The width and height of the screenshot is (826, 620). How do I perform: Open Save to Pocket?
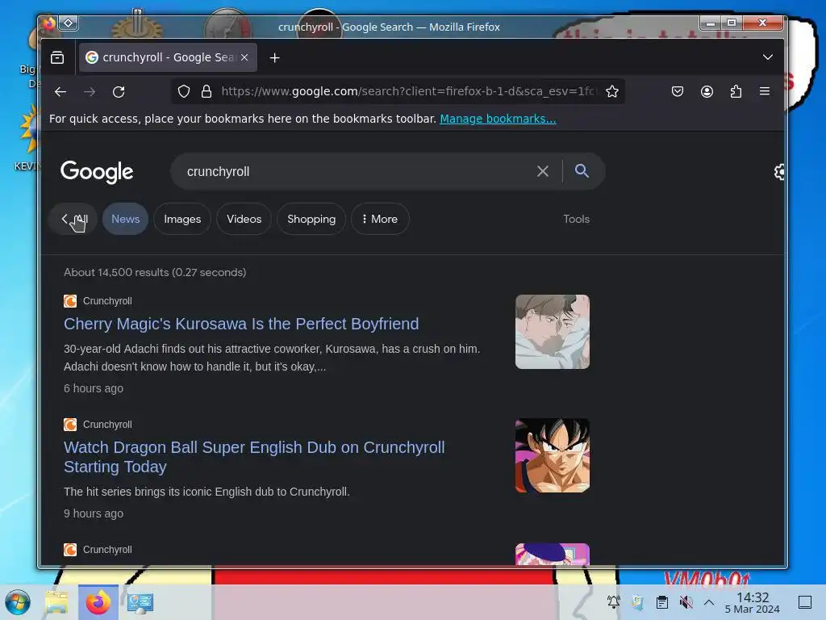coord(678,92)
